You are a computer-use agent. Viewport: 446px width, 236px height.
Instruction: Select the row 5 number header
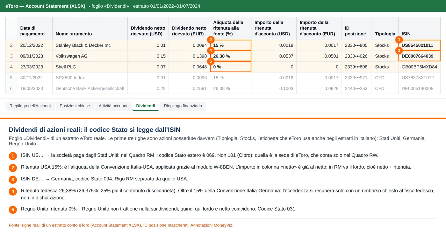point(11,78)
